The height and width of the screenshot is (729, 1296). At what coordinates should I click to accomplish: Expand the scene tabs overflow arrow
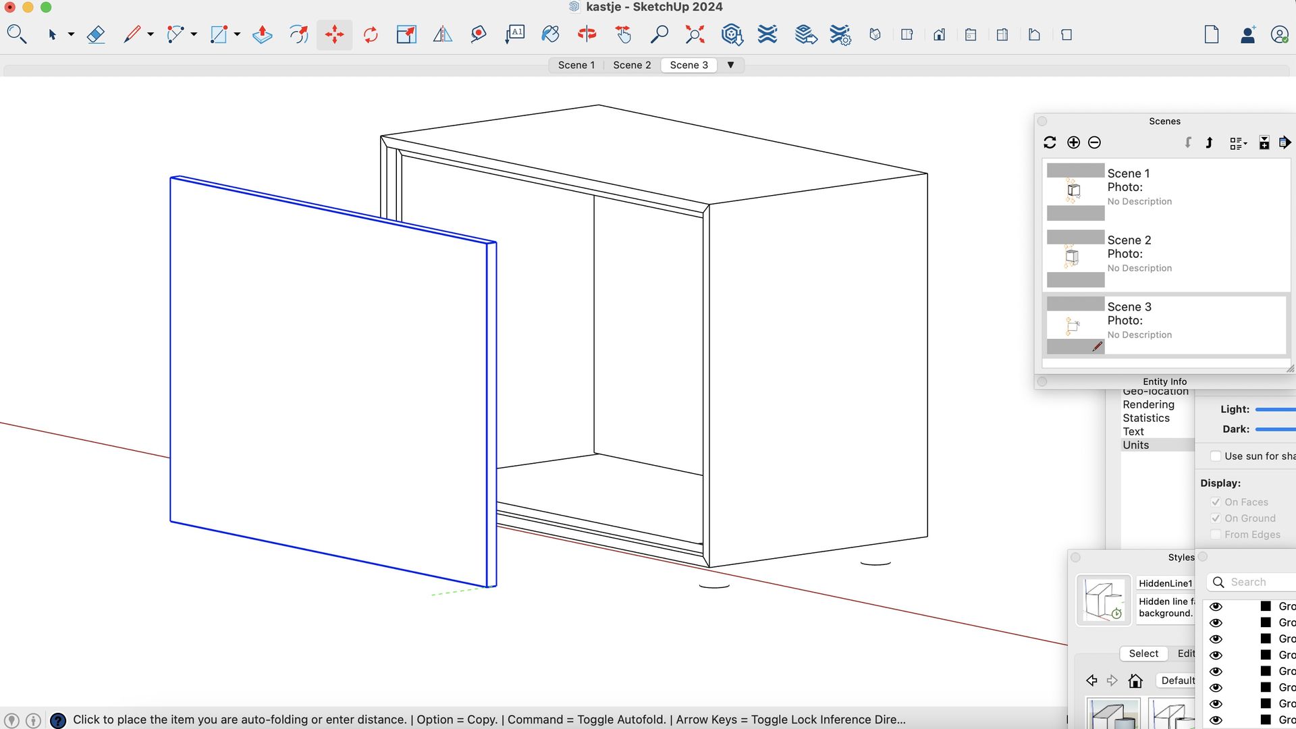[x=730, y=65]
